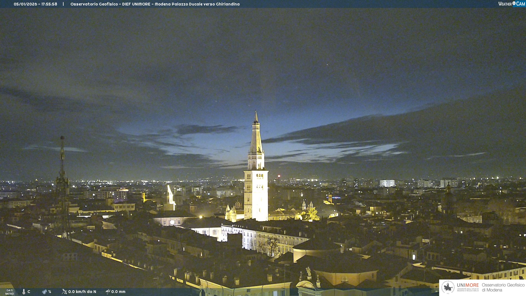The width and height of the screenshot is (526, 296).
Task: Click the wind vane icon
Action: pyautogui.click(x=64, y=292)
